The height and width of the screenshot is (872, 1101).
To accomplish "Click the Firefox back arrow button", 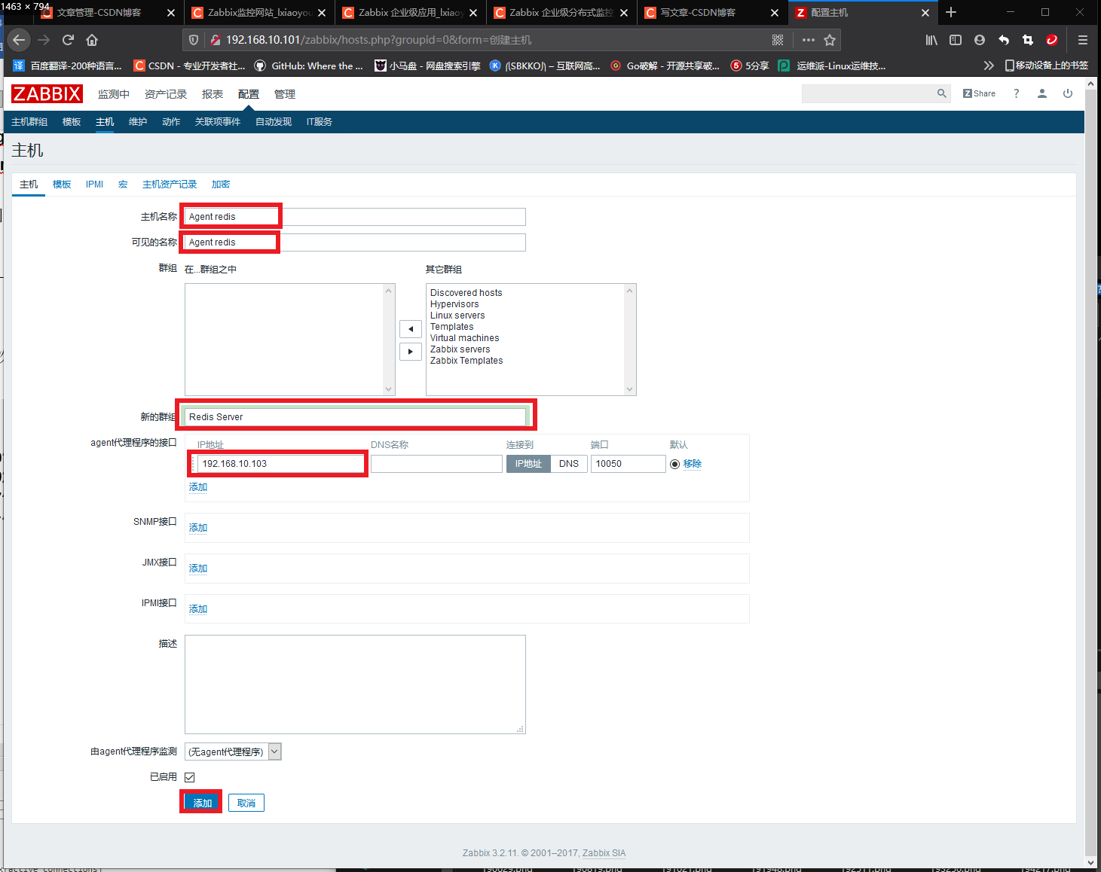I will click(x=20, y=40).
